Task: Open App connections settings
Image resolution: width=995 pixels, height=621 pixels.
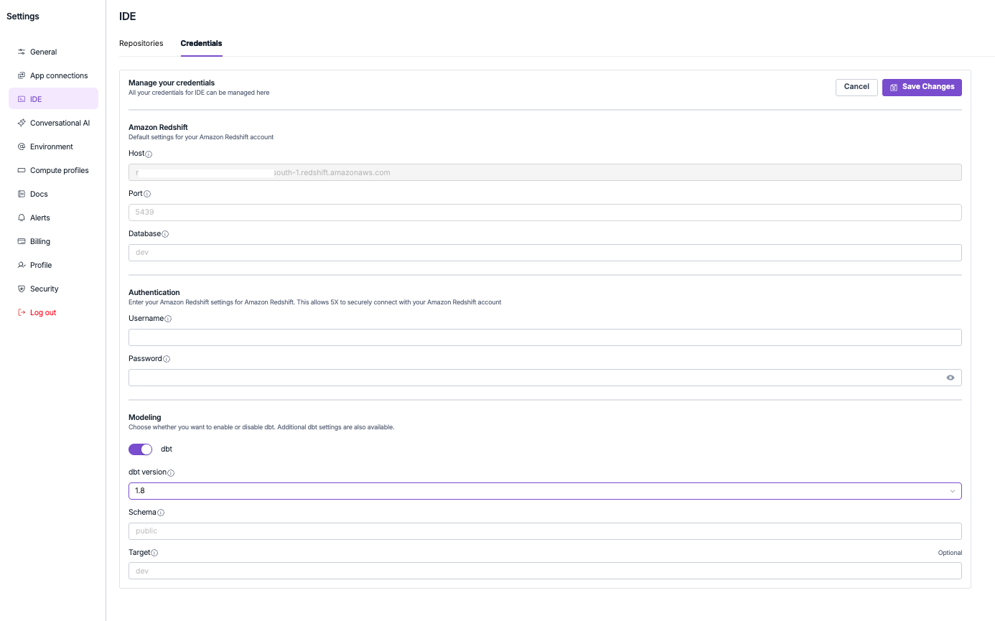Action: click(x=58, y=75)
